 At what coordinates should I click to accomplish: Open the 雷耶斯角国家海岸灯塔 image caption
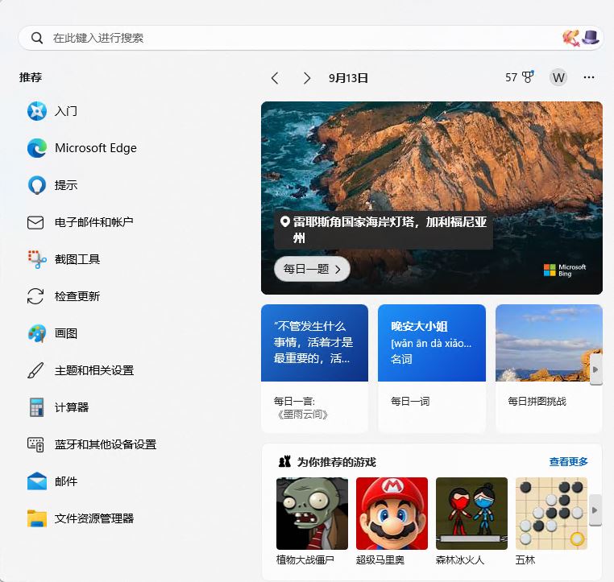point(384,229)
